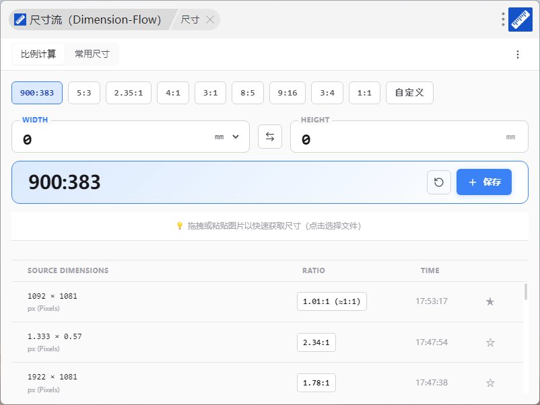The height and width of the screenshot is (405, 540).
Task: Click the image drop zone to select file
Action: click(269, 226)
